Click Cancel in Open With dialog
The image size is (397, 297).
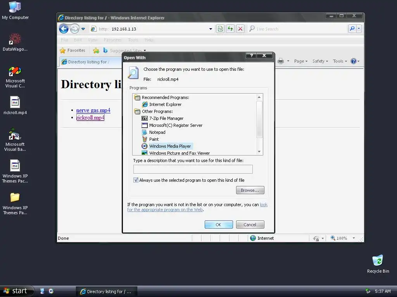(250, 225)
